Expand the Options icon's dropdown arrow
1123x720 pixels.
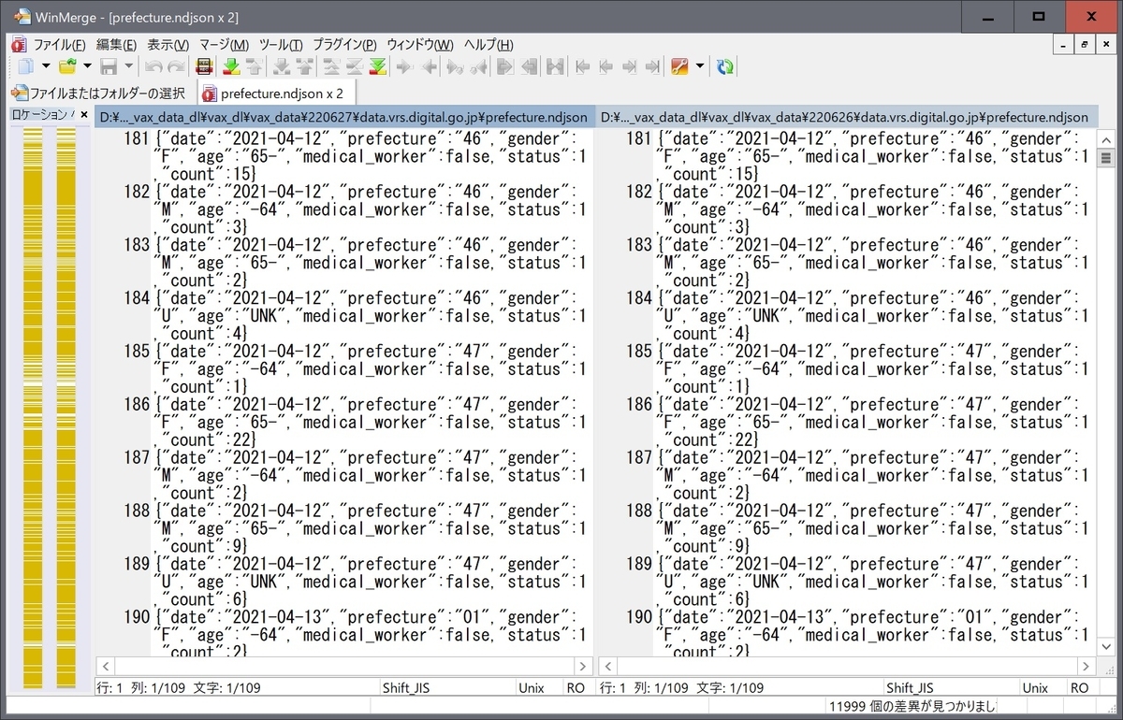pyautogui.click(x=699, y=66)
